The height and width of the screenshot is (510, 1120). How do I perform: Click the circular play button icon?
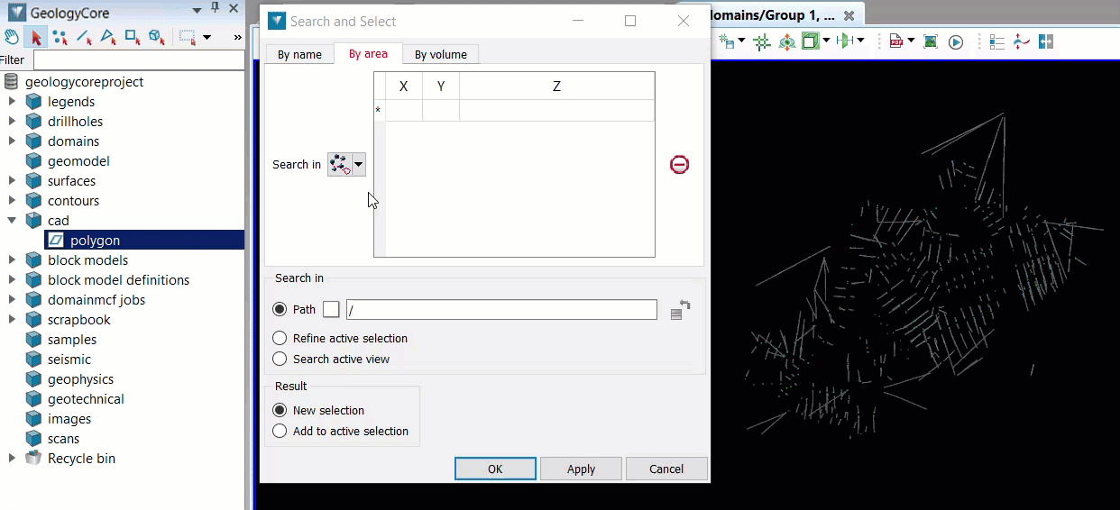click(956, 41)
